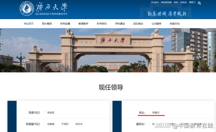Image resolution: width=216 pixels, height=132 pixels.
Task: Open the 教职工 staff link
Action: 192,3
